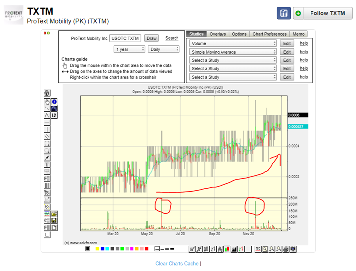Click the ProText logo thumbnail
356x271 pixels.
tap(14, 15)
